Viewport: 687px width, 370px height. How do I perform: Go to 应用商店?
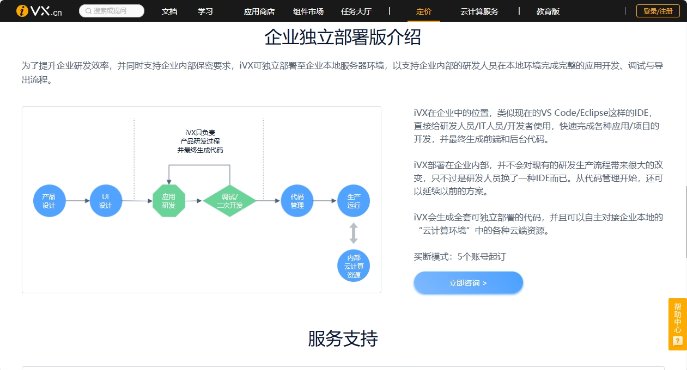coord(259,11)
